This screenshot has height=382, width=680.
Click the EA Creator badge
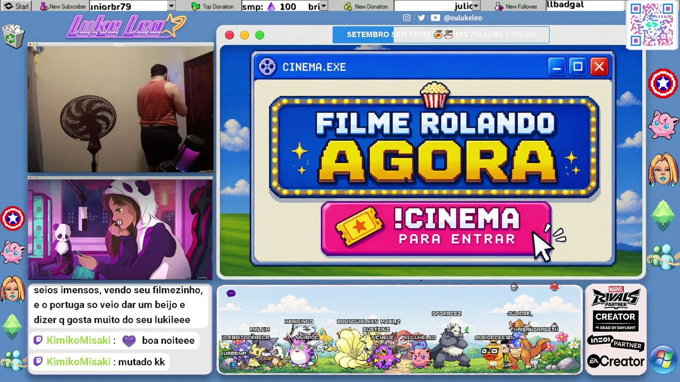[x=616, y=362]
